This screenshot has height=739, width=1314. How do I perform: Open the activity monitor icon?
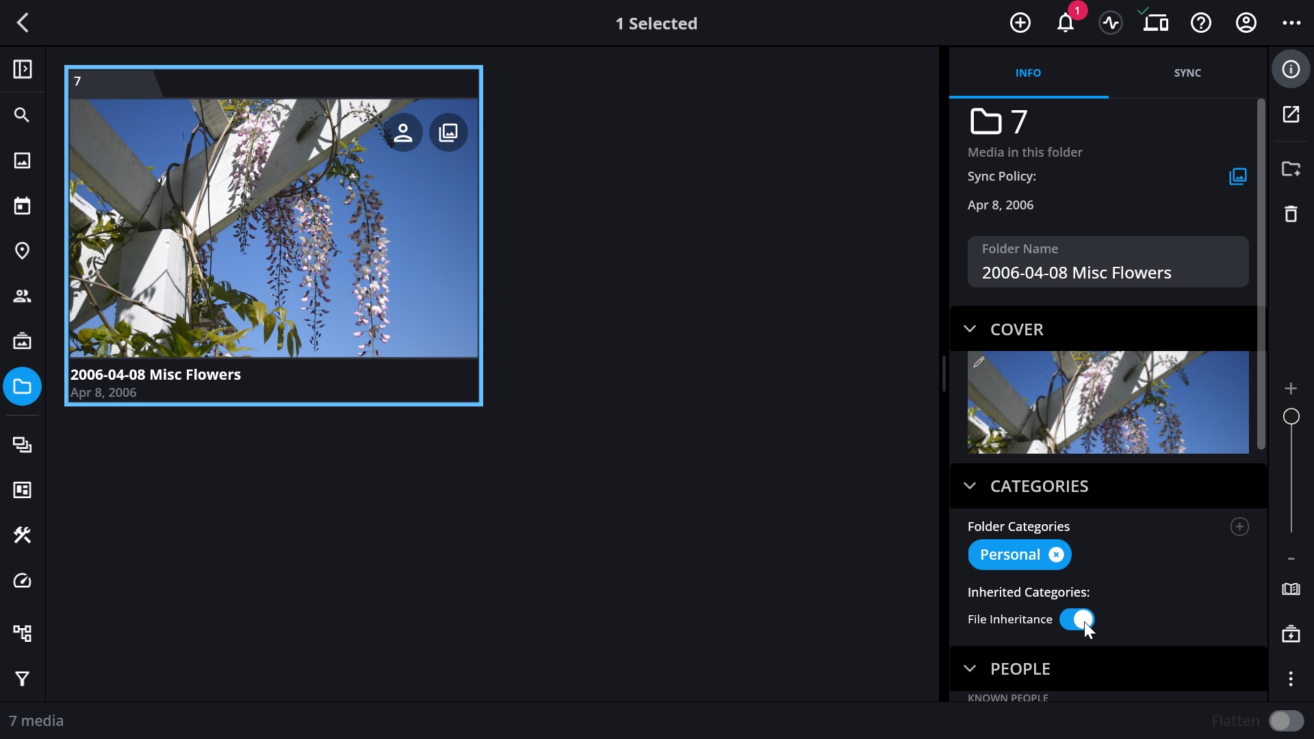tap(1111, 23)
